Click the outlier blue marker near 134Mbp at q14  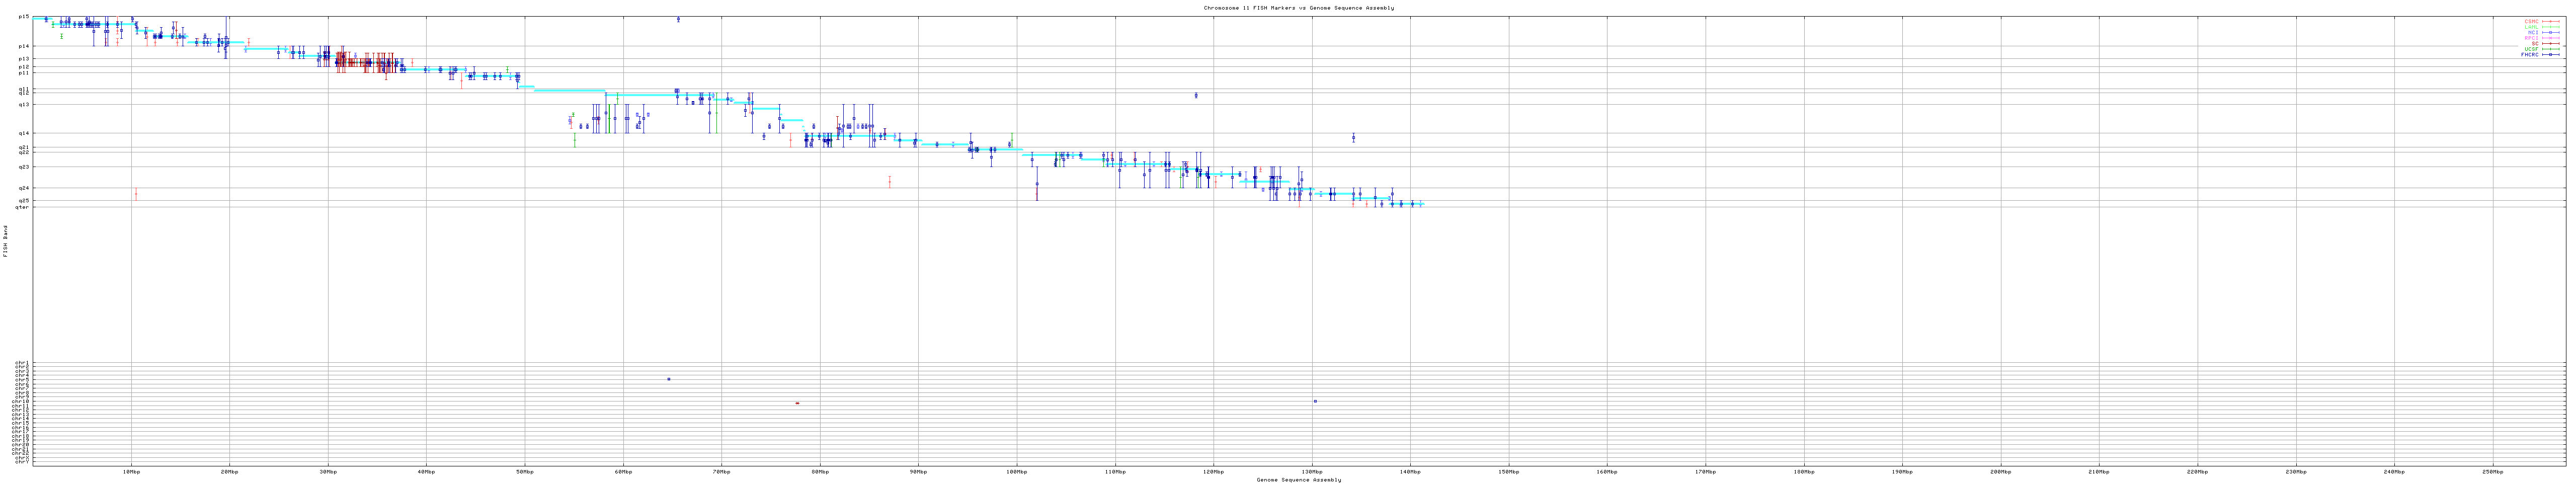pos(1353,138)
